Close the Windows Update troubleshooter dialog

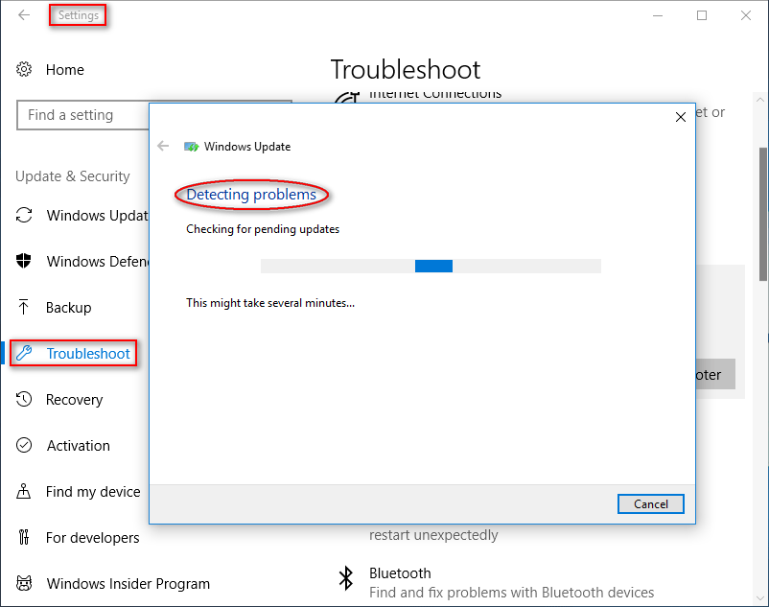(680, 117)
